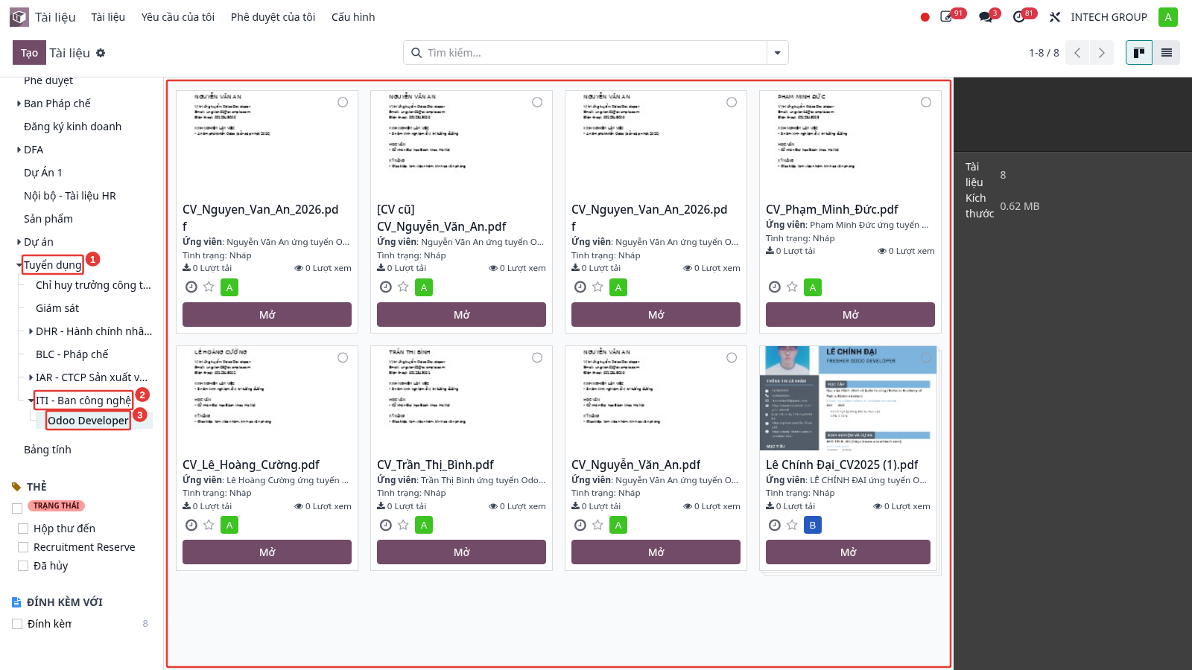Expand the IAR - CTCP Sản xuất folder
This screenshot has height=670, width=1192.
click(31, 377)
